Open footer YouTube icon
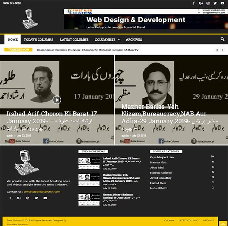 coord(45,198)
